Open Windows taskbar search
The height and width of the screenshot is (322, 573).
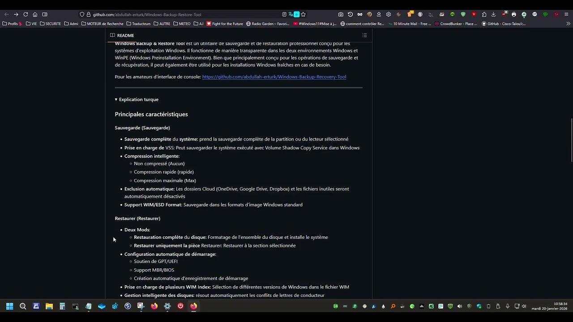click(x=23, y=306)
